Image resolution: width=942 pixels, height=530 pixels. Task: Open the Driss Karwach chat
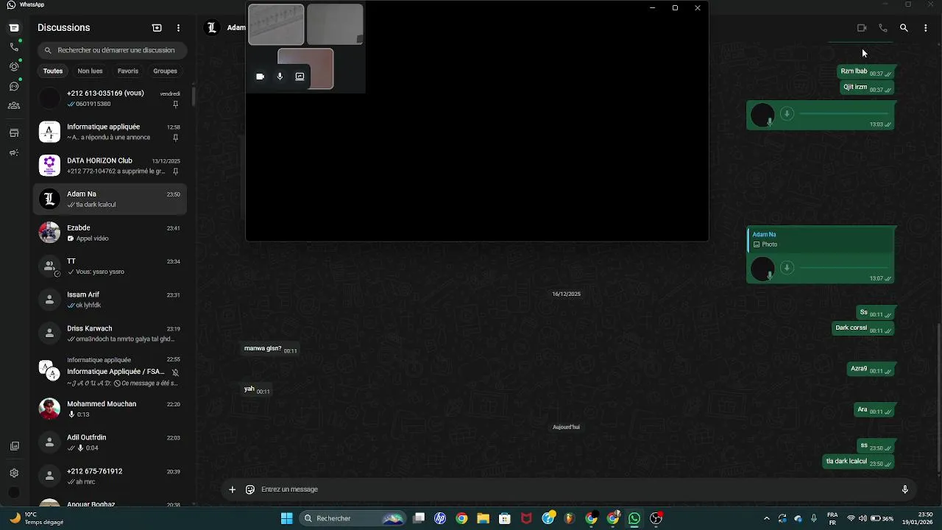(110, 334)
